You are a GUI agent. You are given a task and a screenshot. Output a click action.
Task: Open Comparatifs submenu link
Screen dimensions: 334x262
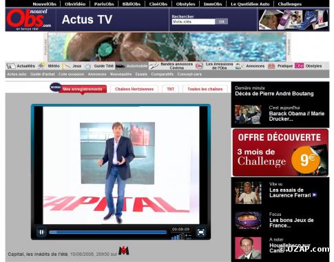[163, 74]
